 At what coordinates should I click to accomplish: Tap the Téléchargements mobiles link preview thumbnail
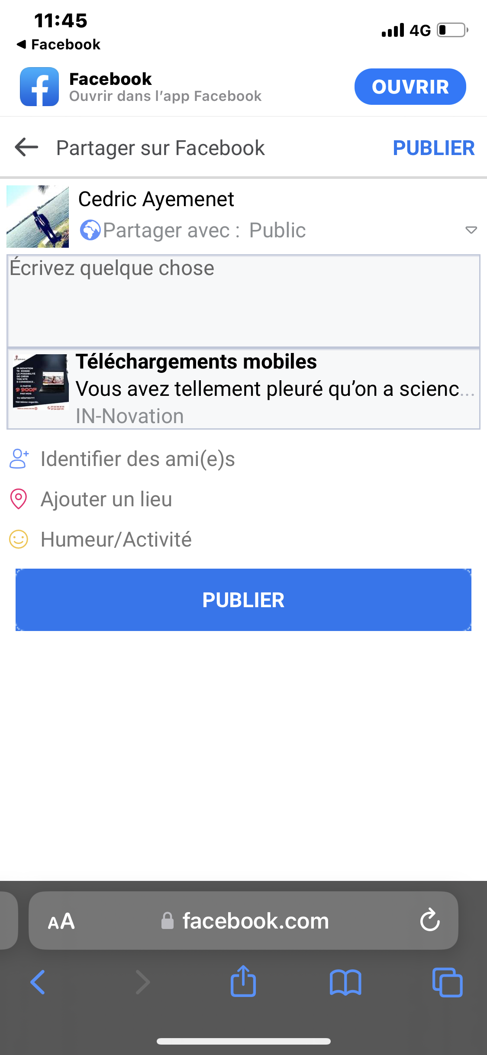[x=41, y=383]
